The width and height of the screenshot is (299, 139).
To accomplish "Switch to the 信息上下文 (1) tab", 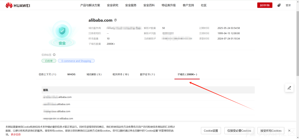I will [x=48, y=74].
